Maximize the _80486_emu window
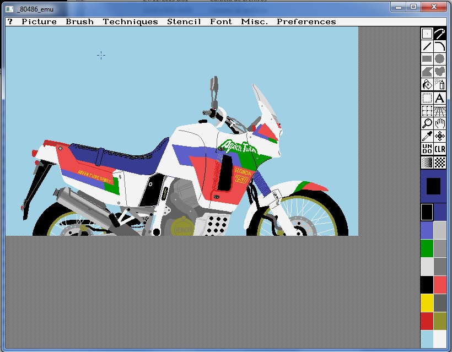 tap(413, 7)
